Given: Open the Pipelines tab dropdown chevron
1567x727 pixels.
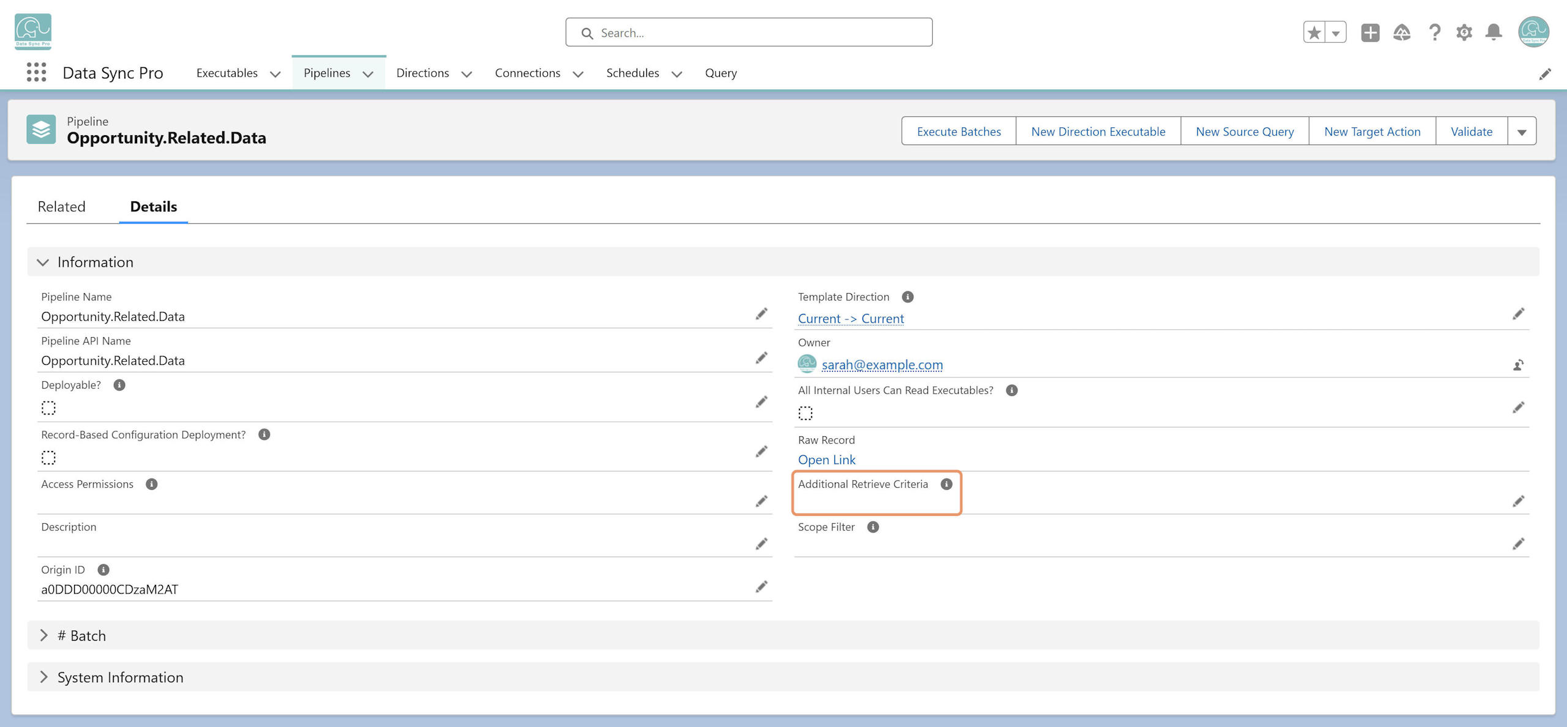Looking at the screenshot, I should (368, 74).
